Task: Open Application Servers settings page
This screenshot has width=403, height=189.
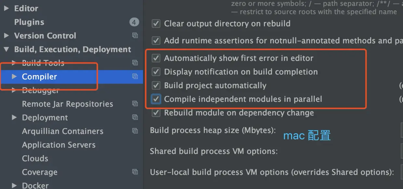Action: (58, 145)
